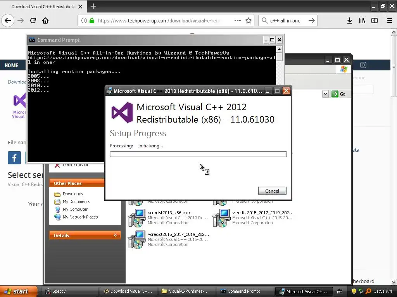Select the Download Visual C++ Redistributable tab

(43, 7)
